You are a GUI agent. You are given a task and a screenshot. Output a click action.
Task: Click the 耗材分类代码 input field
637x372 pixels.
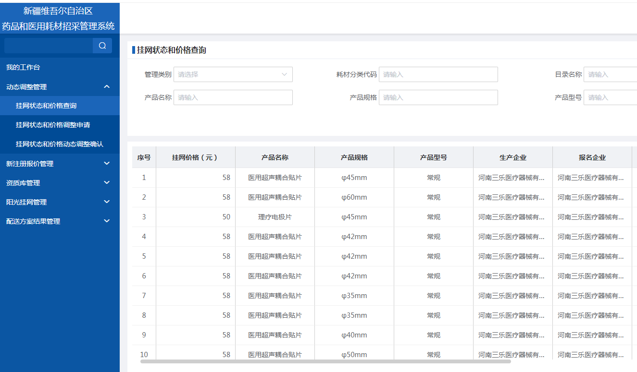[x=438, y=74]
